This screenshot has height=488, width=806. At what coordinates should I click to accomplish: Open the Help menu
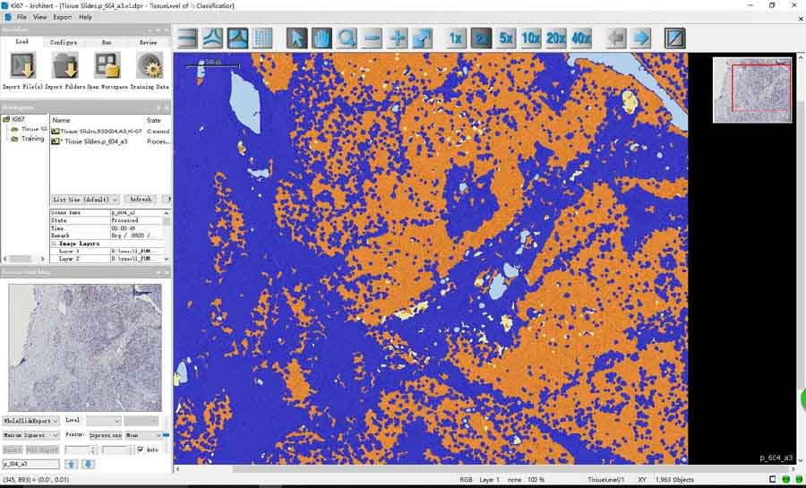pyautogui.click(x=85, y=17)
